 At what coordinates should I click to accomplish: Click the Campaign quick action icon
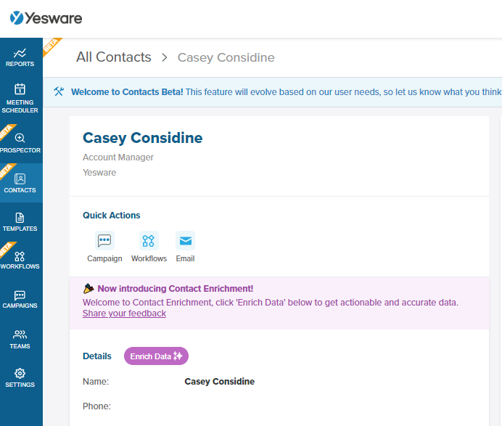coord(104,240)
